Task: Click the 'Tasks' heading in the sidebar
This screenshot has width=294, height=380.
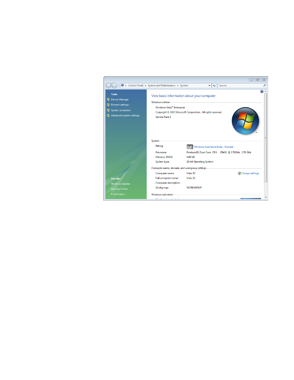Action: tap(114, 94)
